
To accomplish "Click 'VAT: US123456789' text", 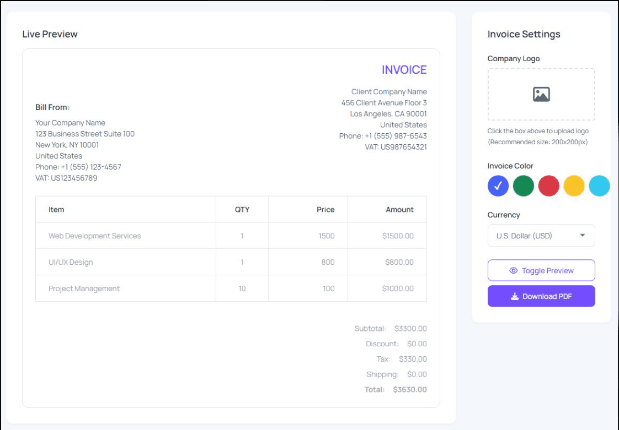I will [x=66, y=178].
